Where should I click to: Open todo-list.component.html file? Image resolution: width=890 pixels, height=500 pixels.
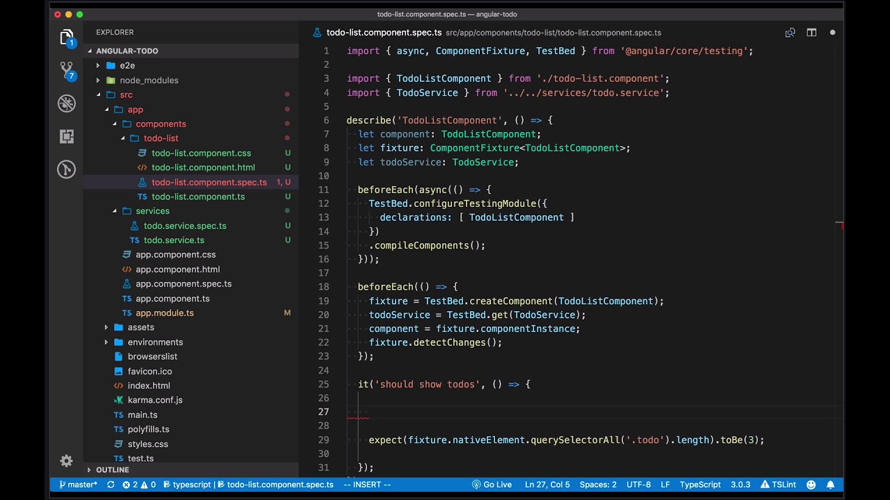click(x=203, y=167)
